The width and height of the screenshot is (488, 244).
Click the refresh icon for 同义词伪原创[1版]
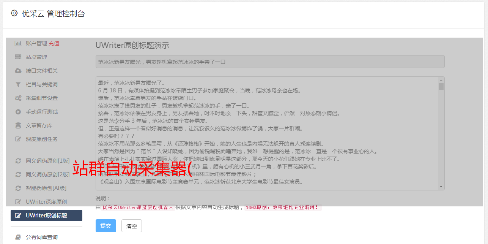click(x=18, y=161)
